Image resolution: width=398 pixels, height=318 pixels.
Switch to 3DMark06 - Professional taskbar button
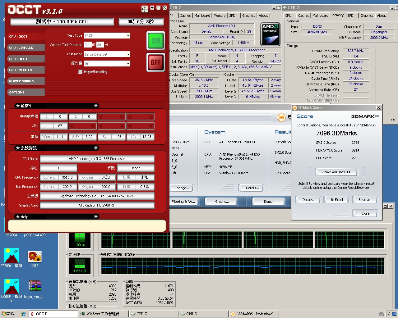pyautogui.click(x=254, y=314)
